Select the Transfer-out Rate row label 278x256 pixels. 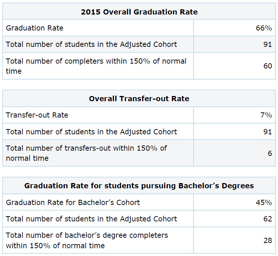point(37,115)
